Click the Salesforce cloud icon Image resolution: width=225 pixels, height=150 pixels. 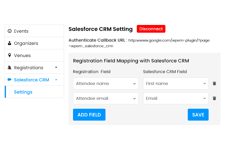pyautogui.click(x=10, y=80)
